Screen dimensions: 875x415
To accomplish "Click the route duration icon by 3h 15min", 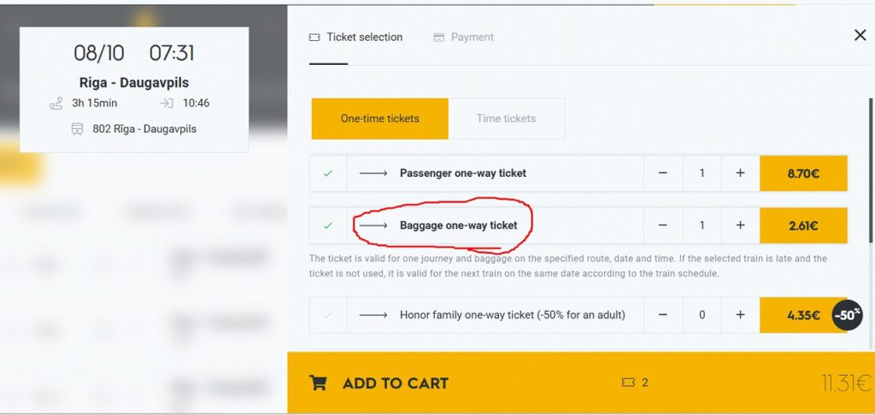I will (56, 103).
